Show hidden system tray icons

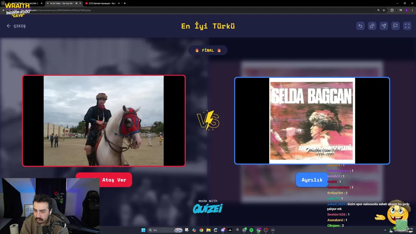385,230
